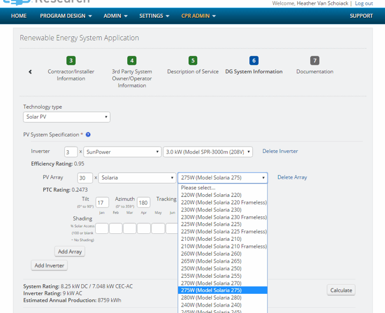Click Delete Inverter link
The height and width of the screenshot is (313, 385).
coord(280,151)
